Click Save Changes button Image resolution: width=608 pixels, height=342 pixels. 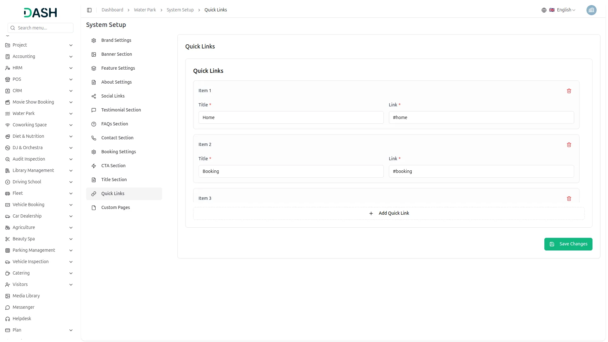[x=568, y=244]
